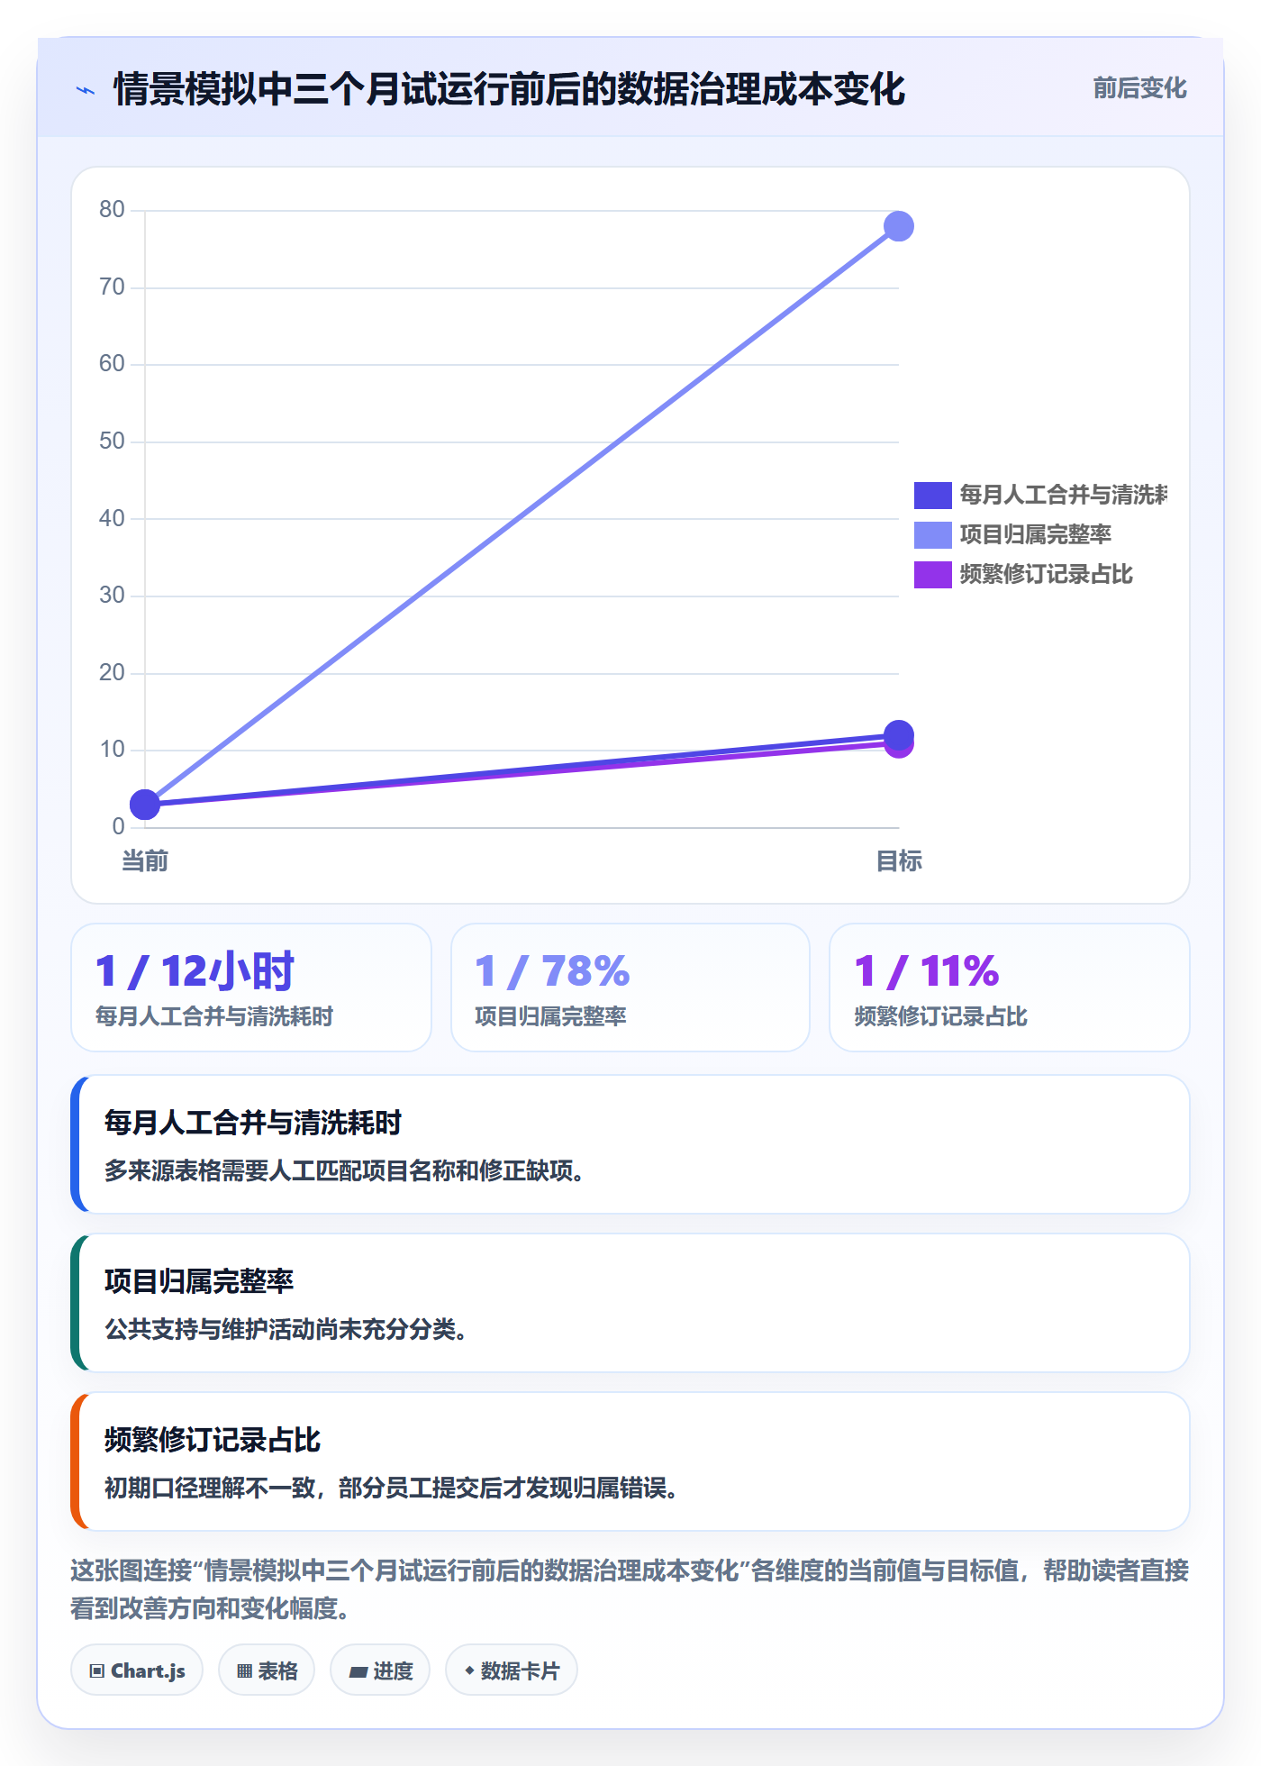Click the 前后变化 label in header
1261x1766 pixels.
click(x=1139, y=88)
